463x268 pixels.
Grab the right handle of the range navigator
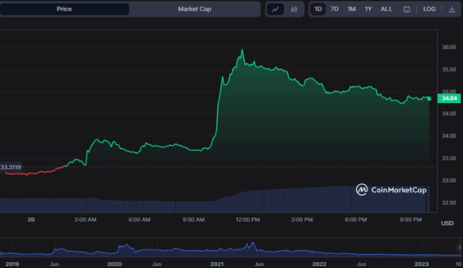click(460, 247)
